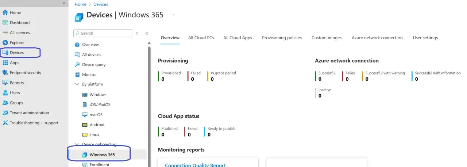Click the Successful Azure network connection count

tap(320, 79)
